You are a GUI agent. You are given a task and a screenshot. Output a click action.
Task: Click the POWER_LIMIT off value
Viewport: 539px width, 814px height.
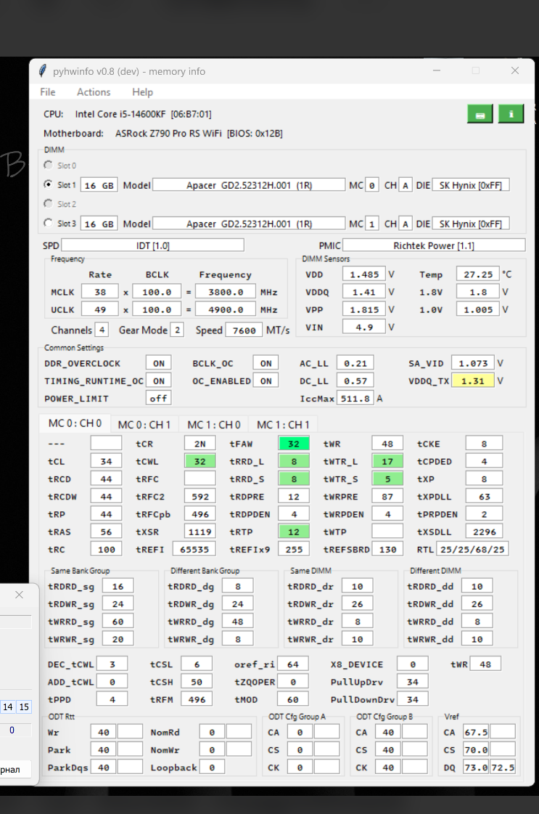[x=159, y=399]
